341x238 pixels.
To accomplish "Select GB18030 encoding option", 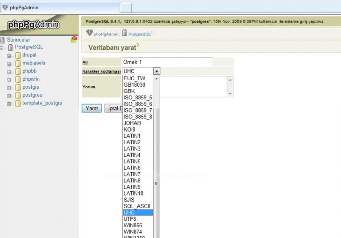I will coord(138,85).
